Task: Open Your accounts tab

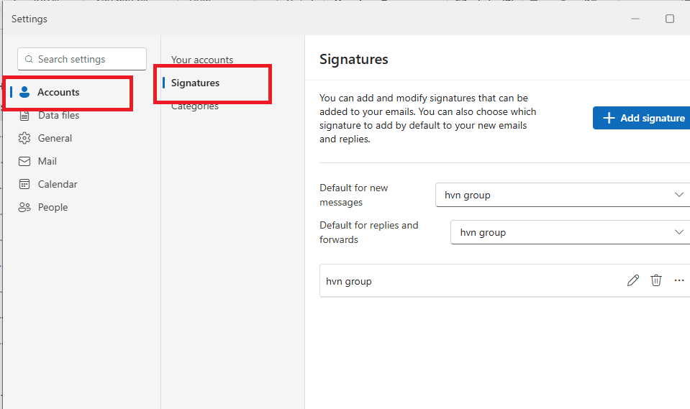Action: [x=202, y=60]
